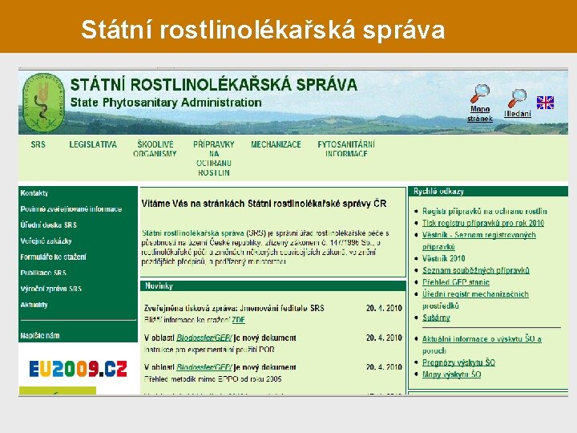
Task: Open Úřední registr mechanizačních prostředků
Action: pyautogui.click(x=475, y=300)
